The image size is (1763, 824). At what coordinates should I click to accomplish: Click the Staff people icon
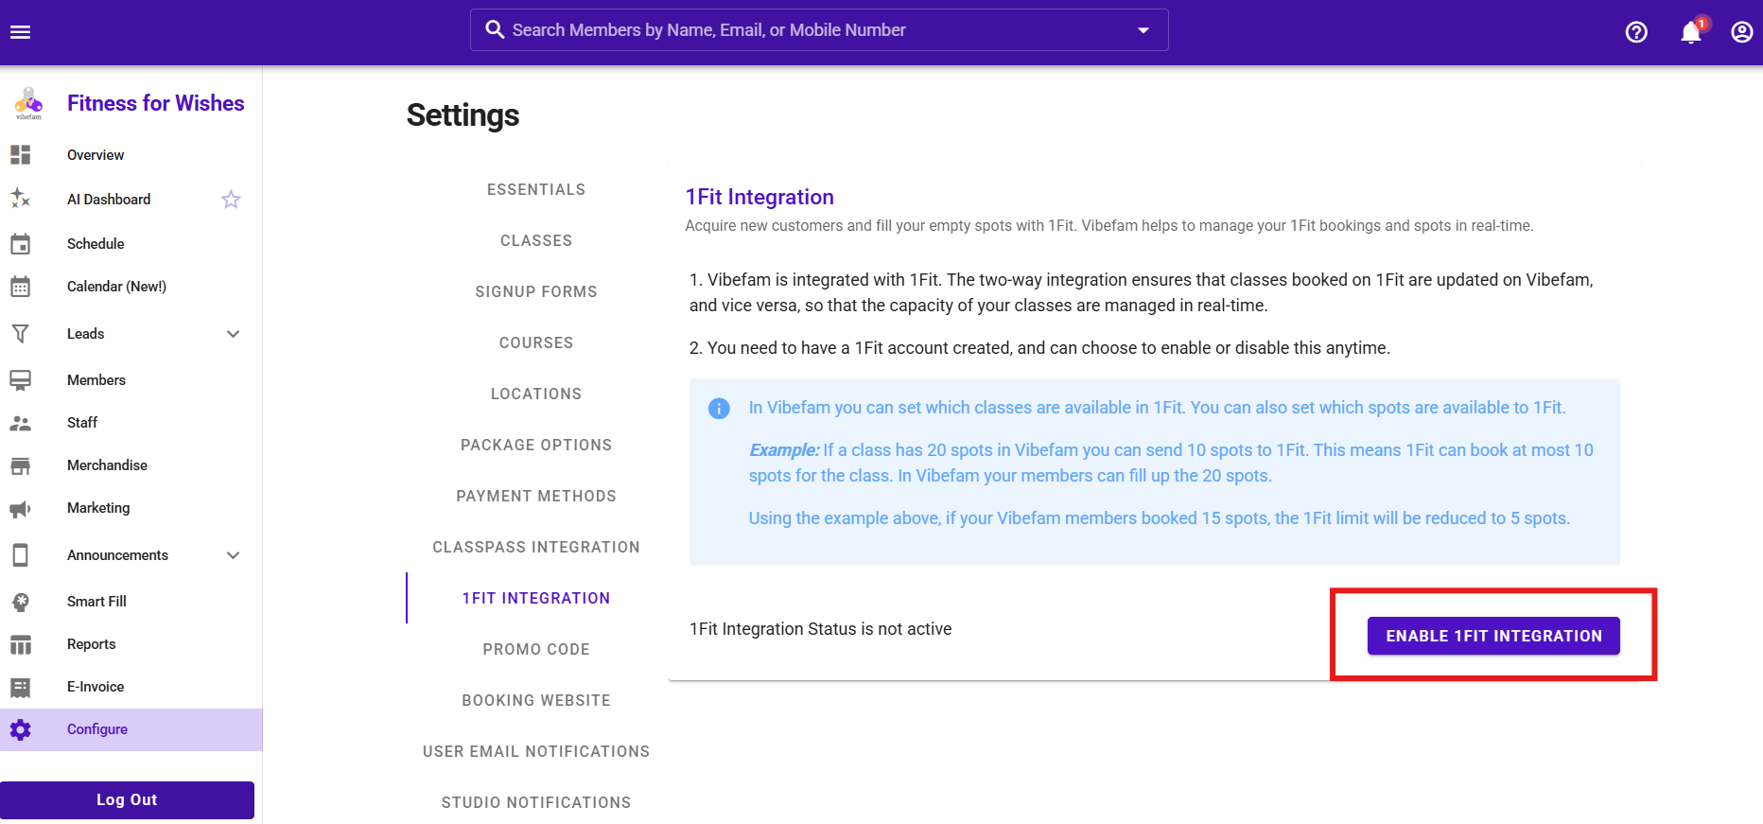(20, 423)
